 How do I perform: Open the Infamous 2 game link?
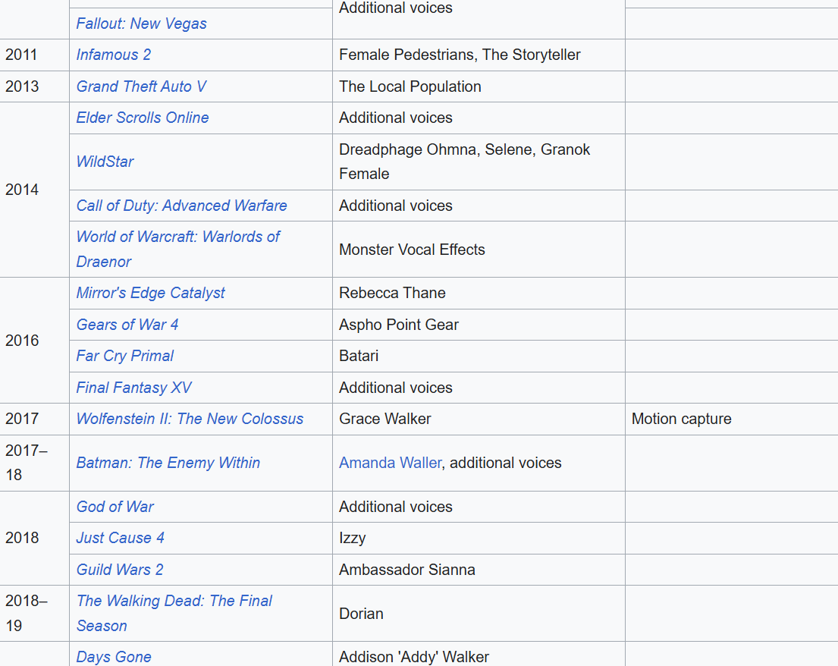click(x=113, y=55)
